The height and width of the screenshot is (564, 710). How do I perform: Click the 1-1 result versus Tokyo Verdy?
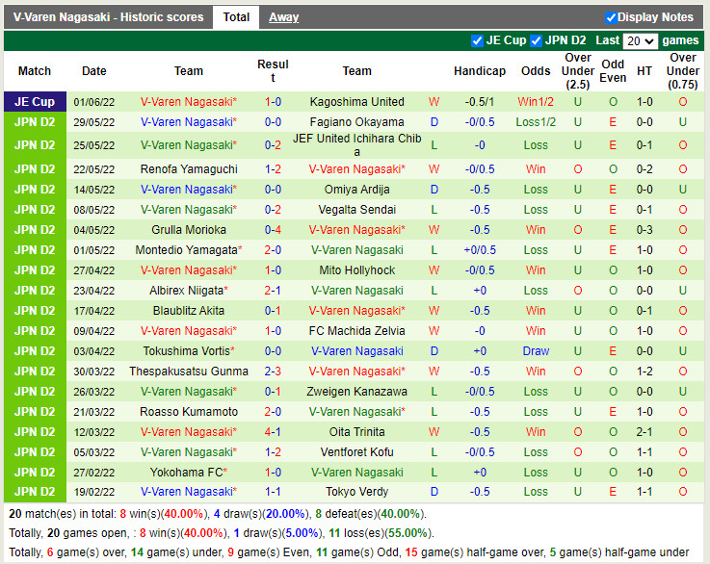(273, 492)
